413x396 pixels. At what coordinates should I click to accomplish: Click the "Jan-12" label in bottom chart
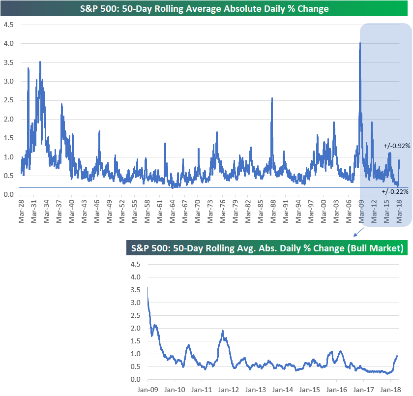229,390
